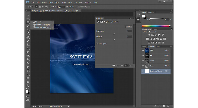Hide the RGB channel
The width and height of the screenshot is (198, 108).
[x=143, y=50]
